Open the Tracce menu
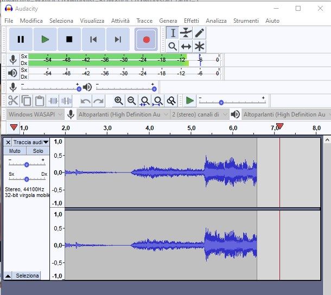This screenshot has width=331, height=295. point(144,21)
